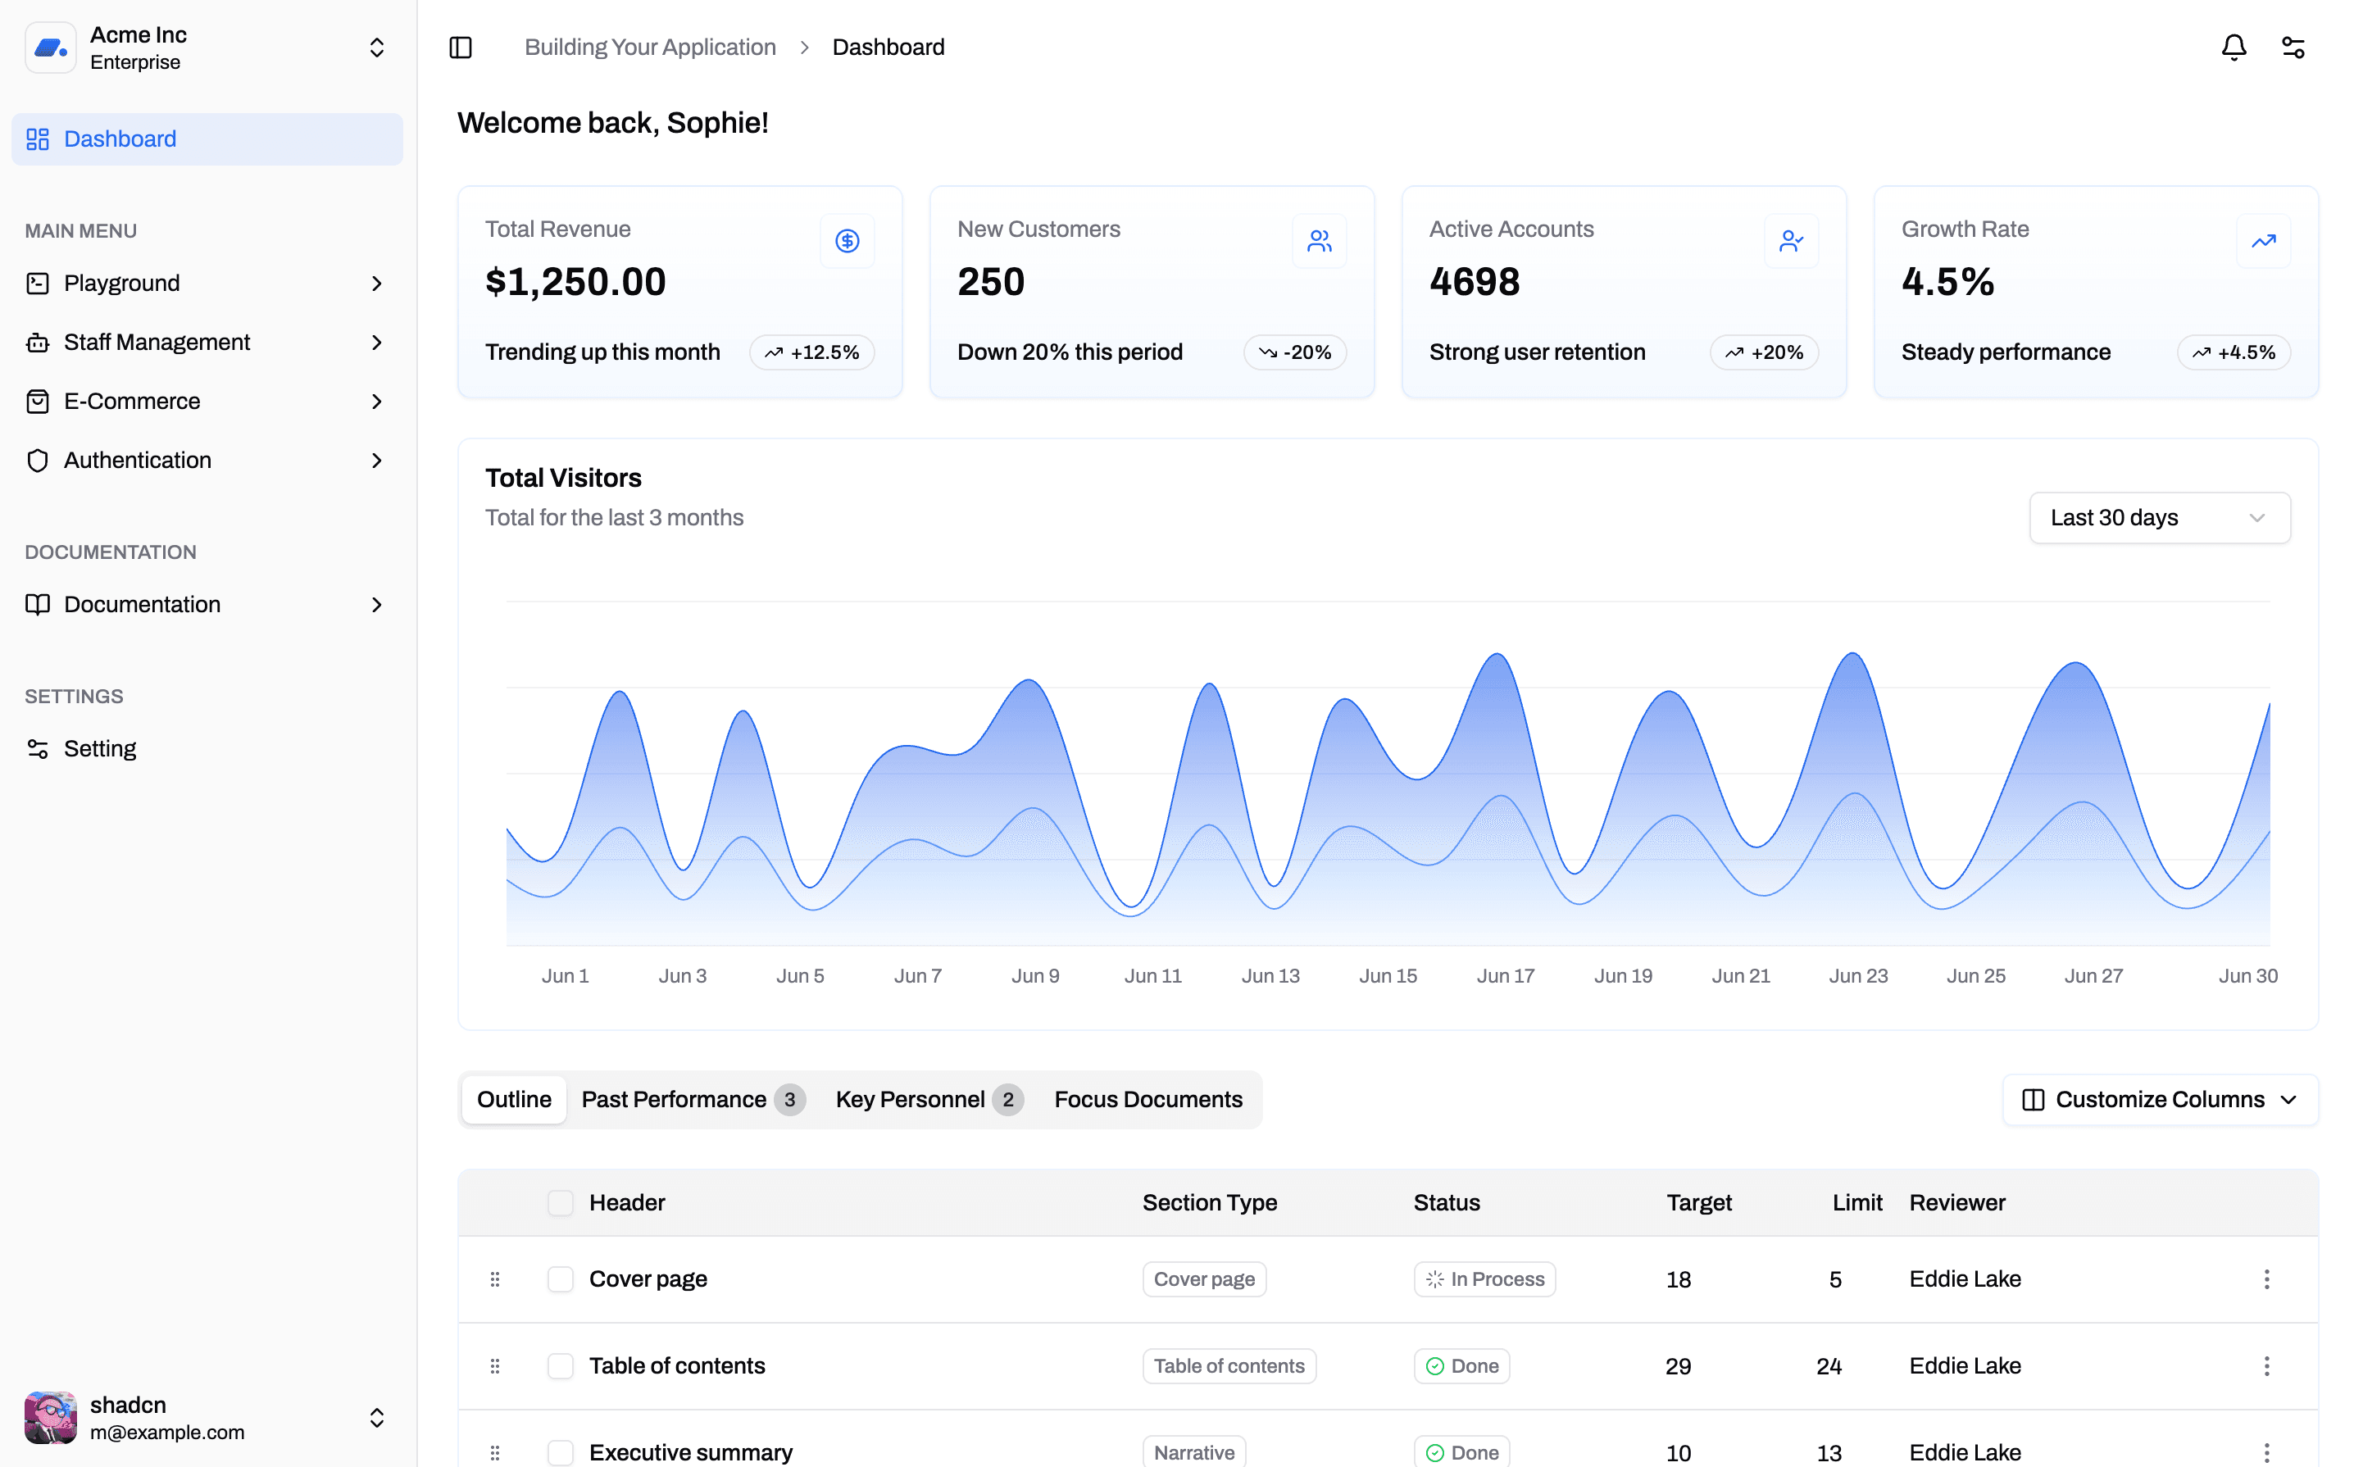Go to Building Your Application breadcrumb
Image resolution: width=2354 pixels, height=1467 pixels.
pyautogui.click(x=649, y=48)
